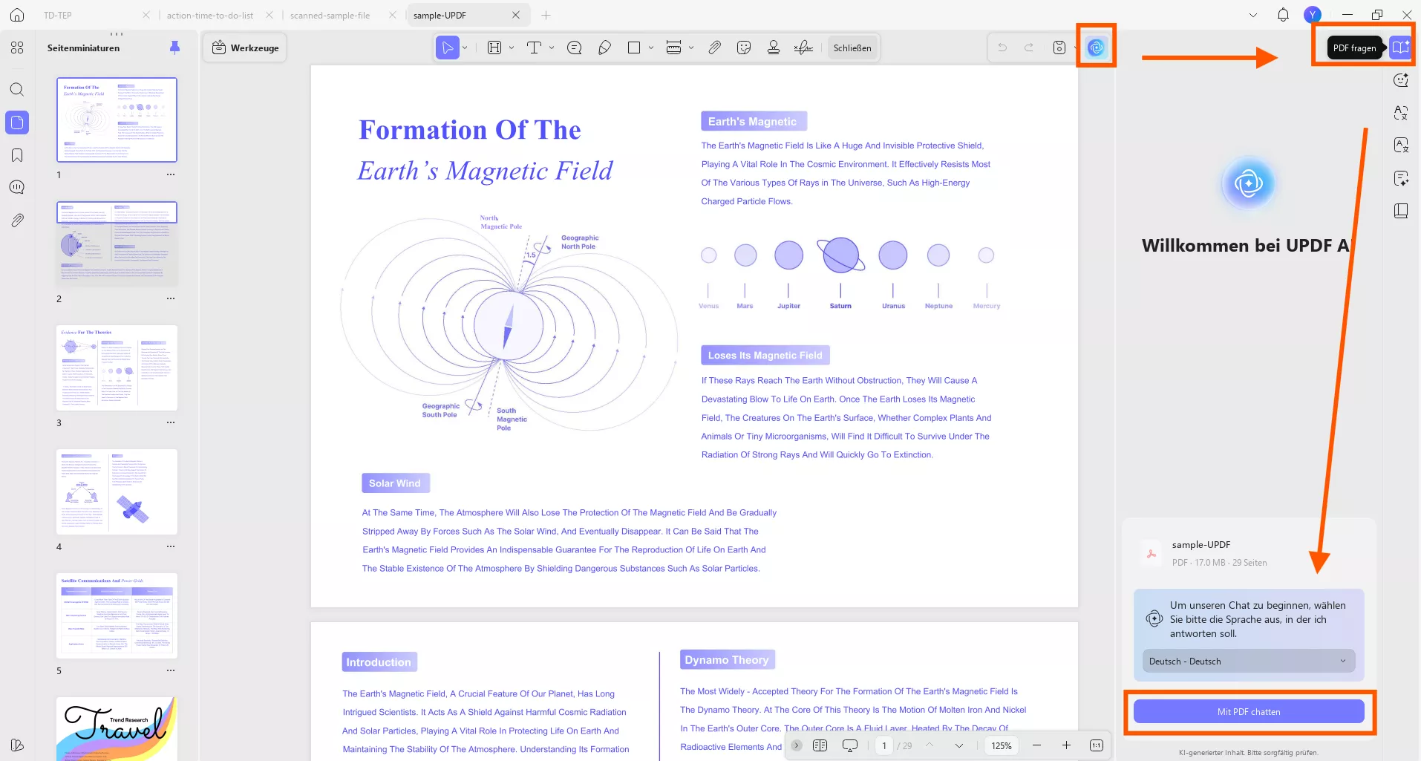Toggle the PDF fragen mode button
Image resolution: width=1421 pixels, height=761 pixels.
pyautogui.click(x=1400, y=48)
